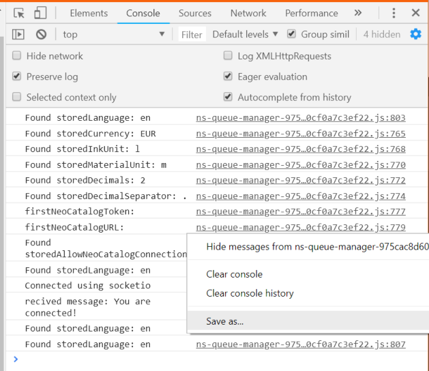The image size is (429, 371).
Task: Click the 4 hidden messages label
Action: pyautogui.click(x=382, y=35)
